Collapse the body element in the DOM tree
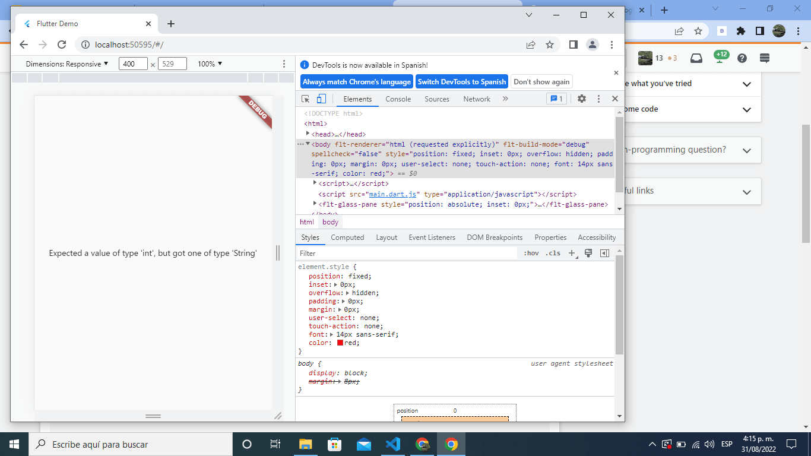The height and width of the screenshot is (456, 811). pyautogui.click(x=308, y=144)
